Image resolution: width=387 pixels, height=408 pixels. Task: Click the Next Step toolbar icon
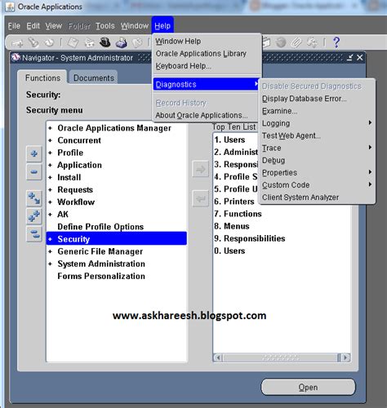point(89,42)
